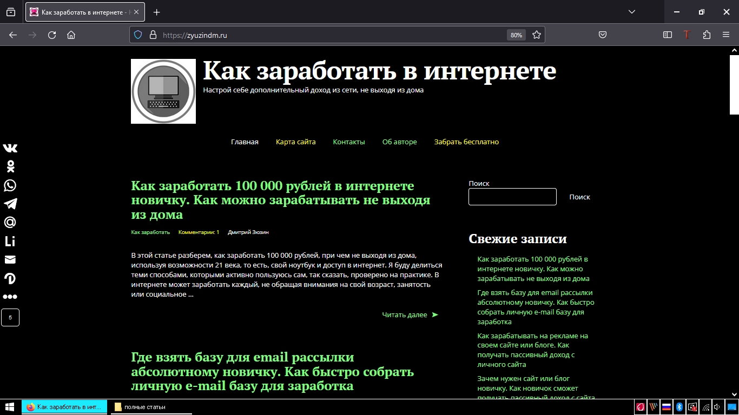Open browser extensions puzzle icon
The height and width of the screenshot is (415, 739).
pos(707,35)
